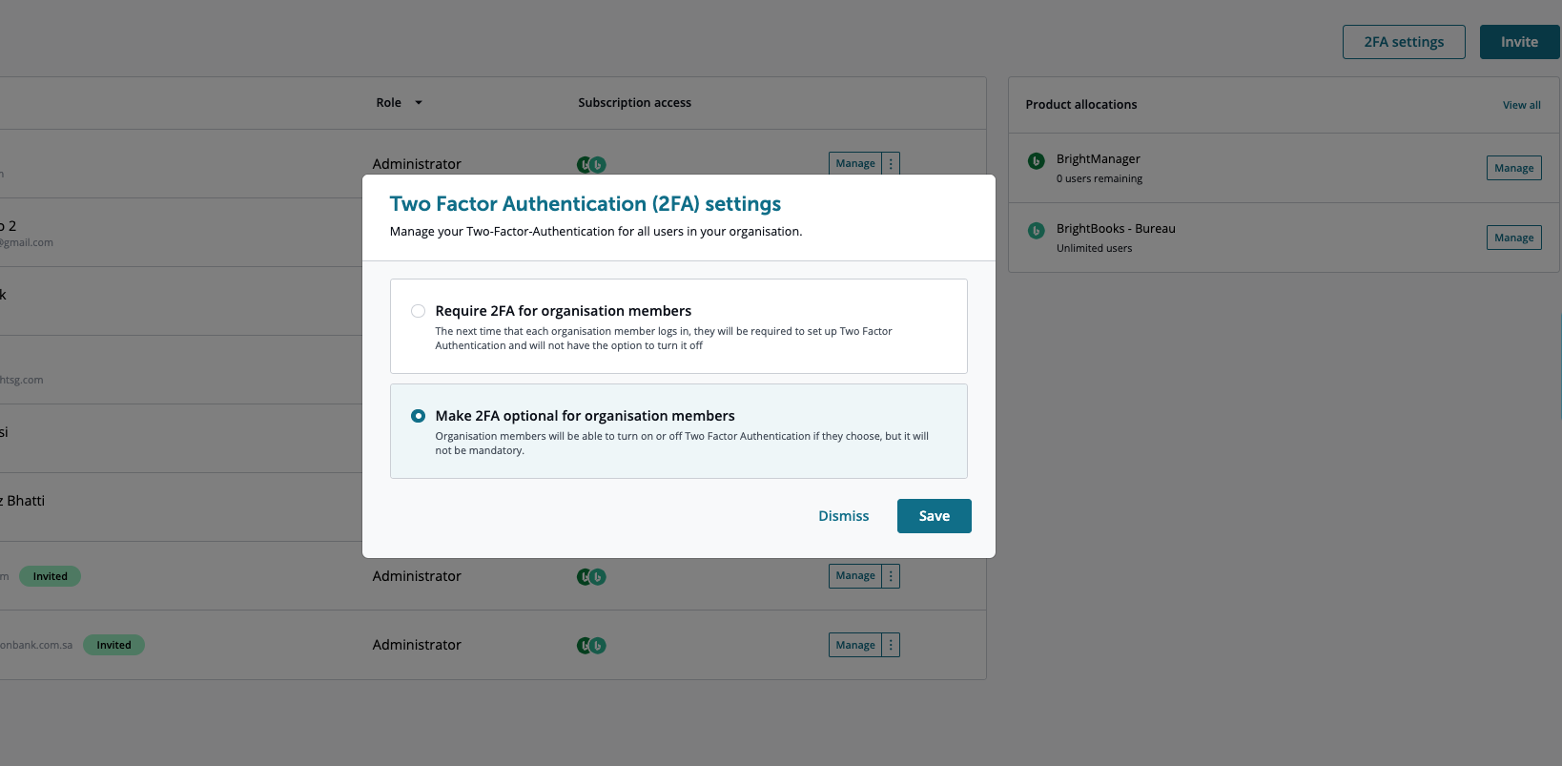Open View all product allocations
Viewport: 1562px width, 766px height.
coord(1521,105)
